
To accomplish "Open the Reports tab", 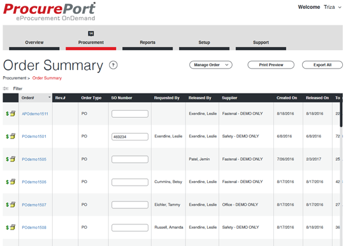I will click(147, 43).
